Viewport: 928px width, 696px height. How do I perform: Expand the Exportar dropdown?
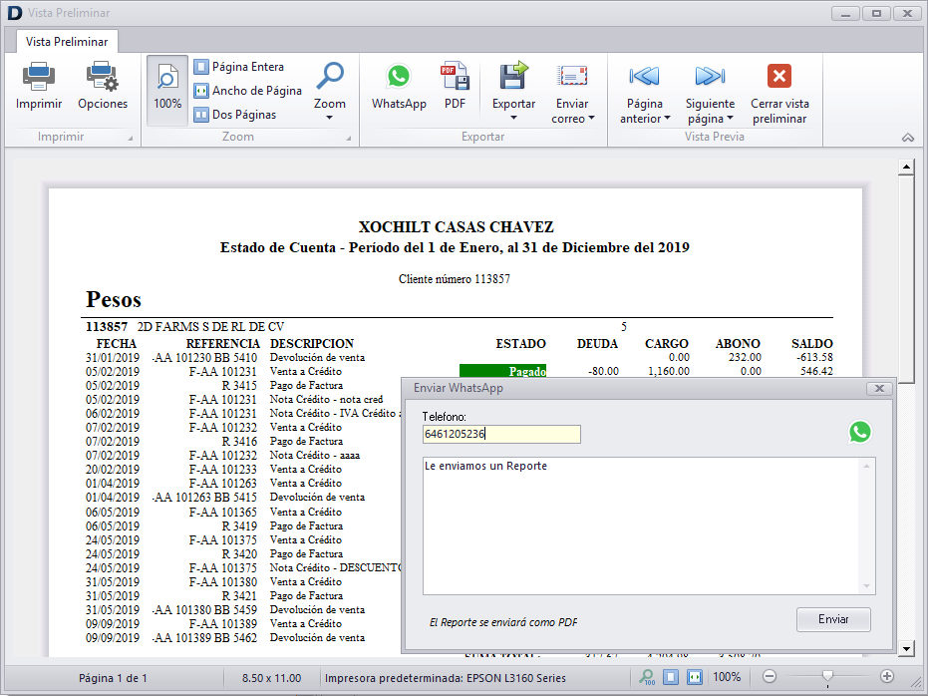(513, 118)
